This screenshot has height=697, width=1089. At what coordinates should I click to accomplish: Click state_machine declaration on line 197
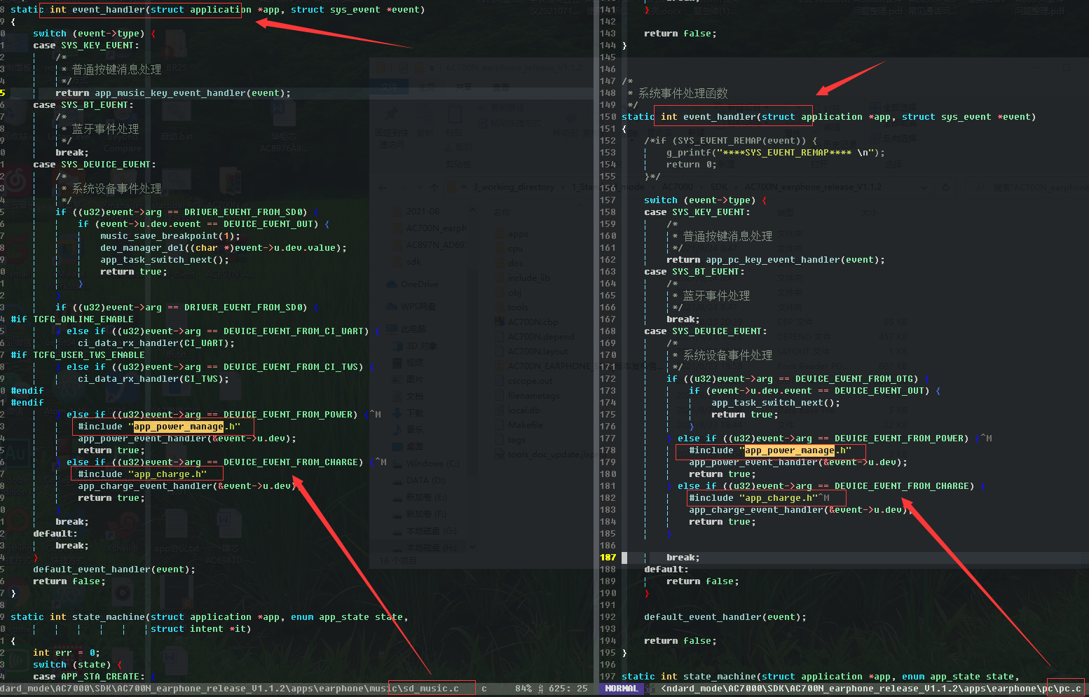pos(821,677)
